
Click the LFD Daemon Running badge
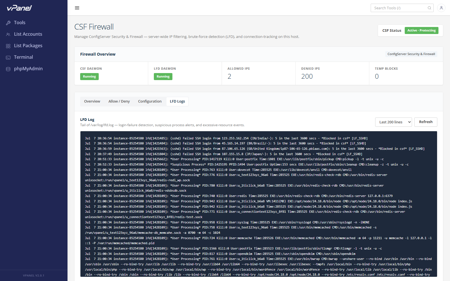pyautogui.click(x=163, y=76)
